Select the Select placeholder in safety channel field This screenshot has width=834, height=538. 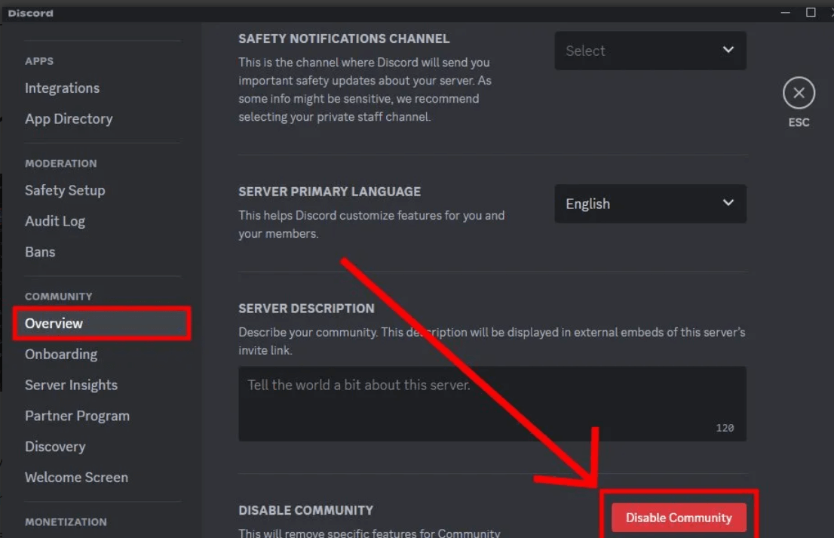coord(586,51)
